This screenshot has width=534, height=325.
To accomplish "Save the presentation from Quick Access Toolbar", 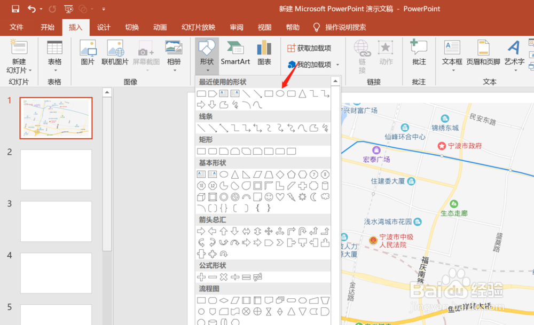I will point(15,9).
